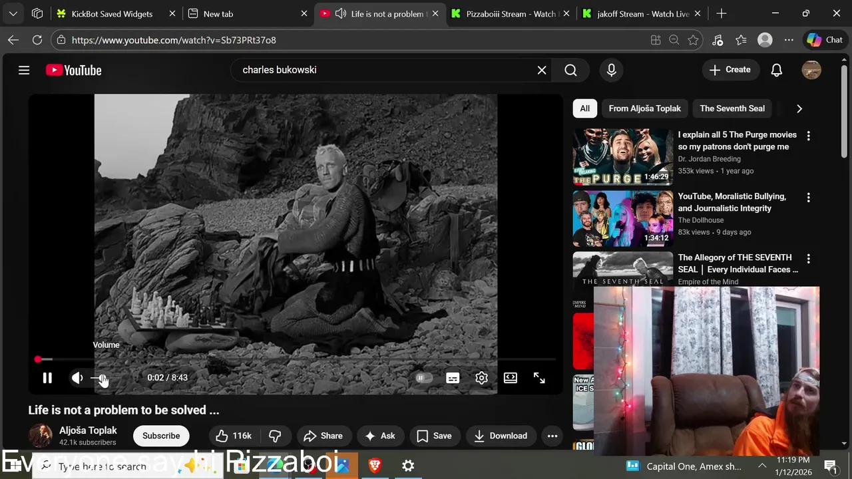Open The Purge movies video thumbnail
Image resolution: width=852 pixels, height=479 pixels.
[x=623, y=157]
